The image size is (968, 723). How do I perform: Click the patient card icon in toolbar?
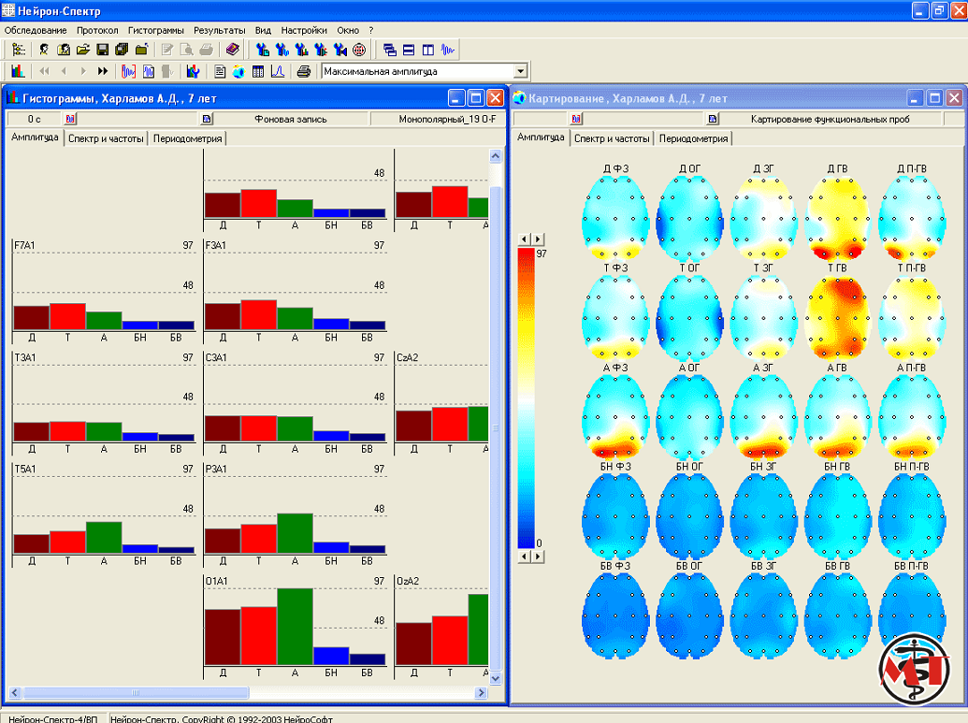coord(64,50)
